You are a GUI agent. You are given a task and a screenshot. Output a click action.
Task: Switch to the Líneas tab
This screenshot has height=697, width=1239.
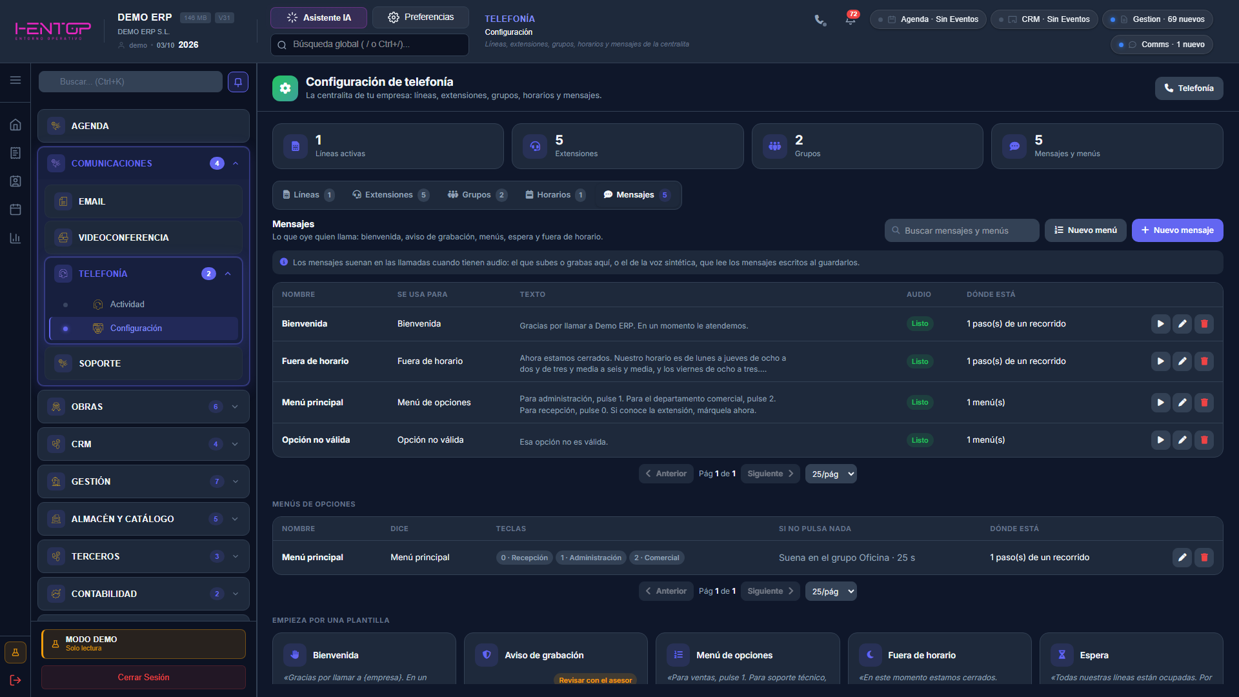tap(308, 195)
